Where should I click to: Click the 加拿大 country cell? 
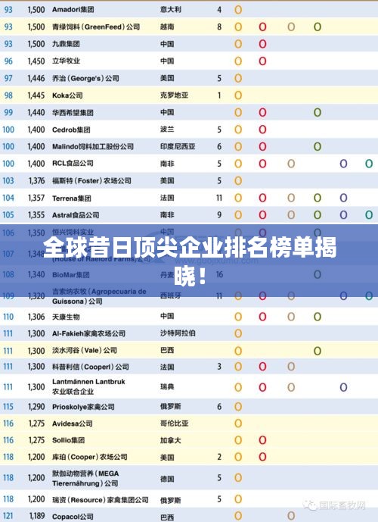pyautogui.click(x=171, y=440)
